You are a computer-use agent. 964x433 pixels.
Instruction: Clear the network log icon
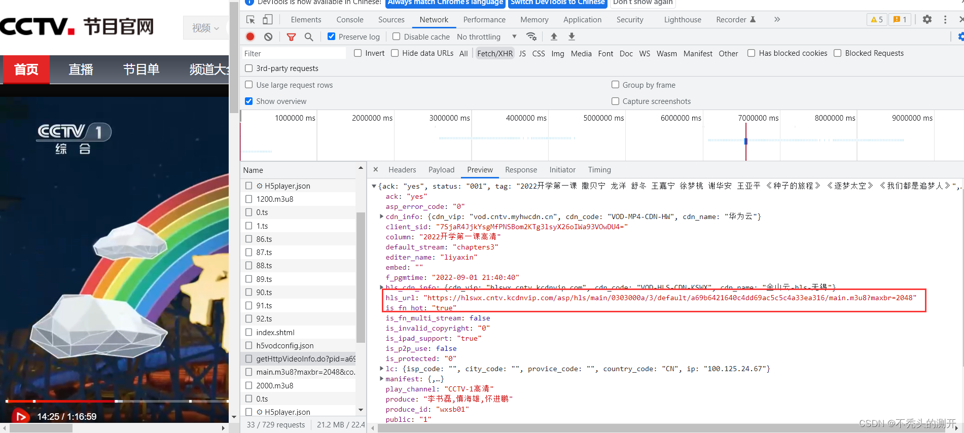[x=268, y=37]
